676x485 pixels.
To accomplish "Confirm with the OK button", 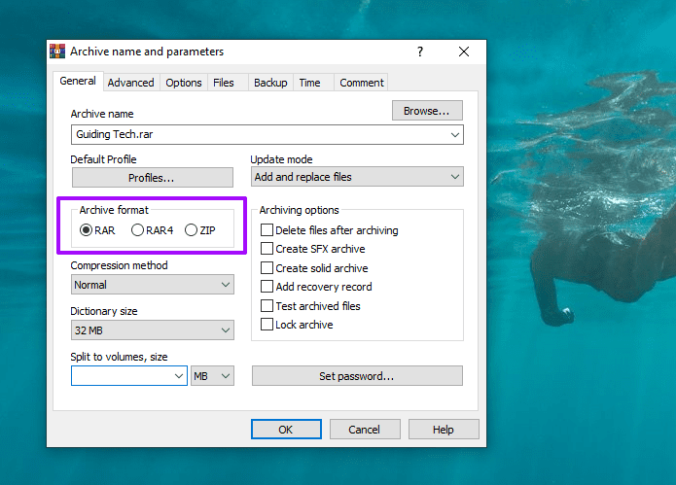I will (x=286, y=430).
